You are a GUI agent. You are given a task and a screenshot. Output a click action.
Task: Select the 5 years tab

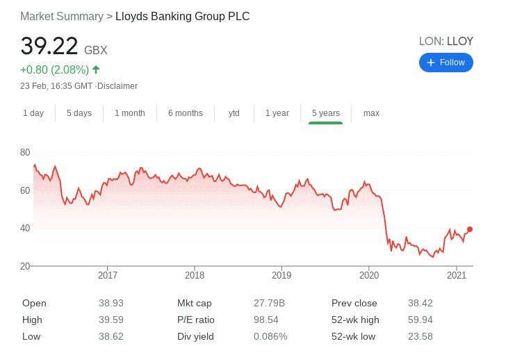click(x=325, y=113)
